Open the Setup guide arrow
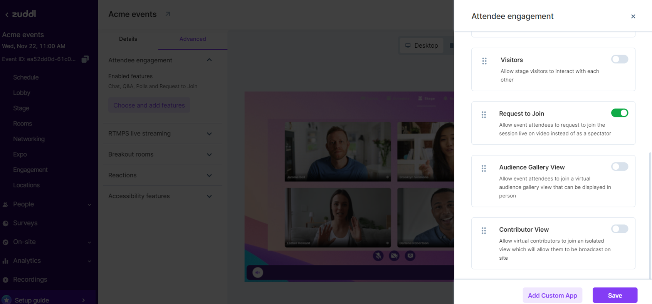 point(84,300)
